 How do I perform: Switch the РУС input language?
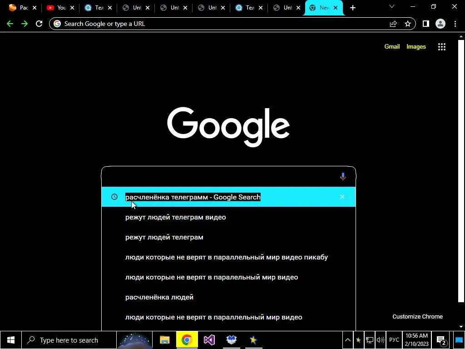click(x=394, y=340)
